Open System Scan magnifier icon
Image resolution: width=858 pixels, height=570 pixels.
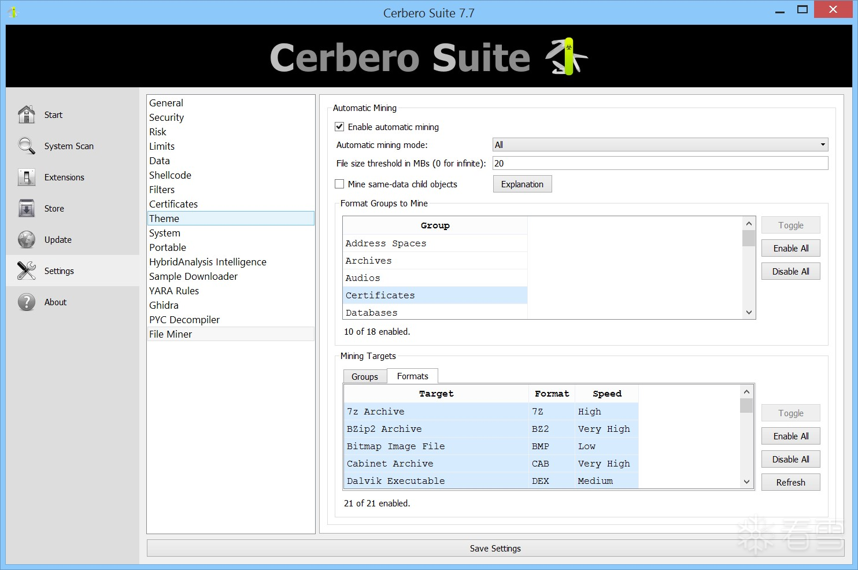(x=27, y=146)
